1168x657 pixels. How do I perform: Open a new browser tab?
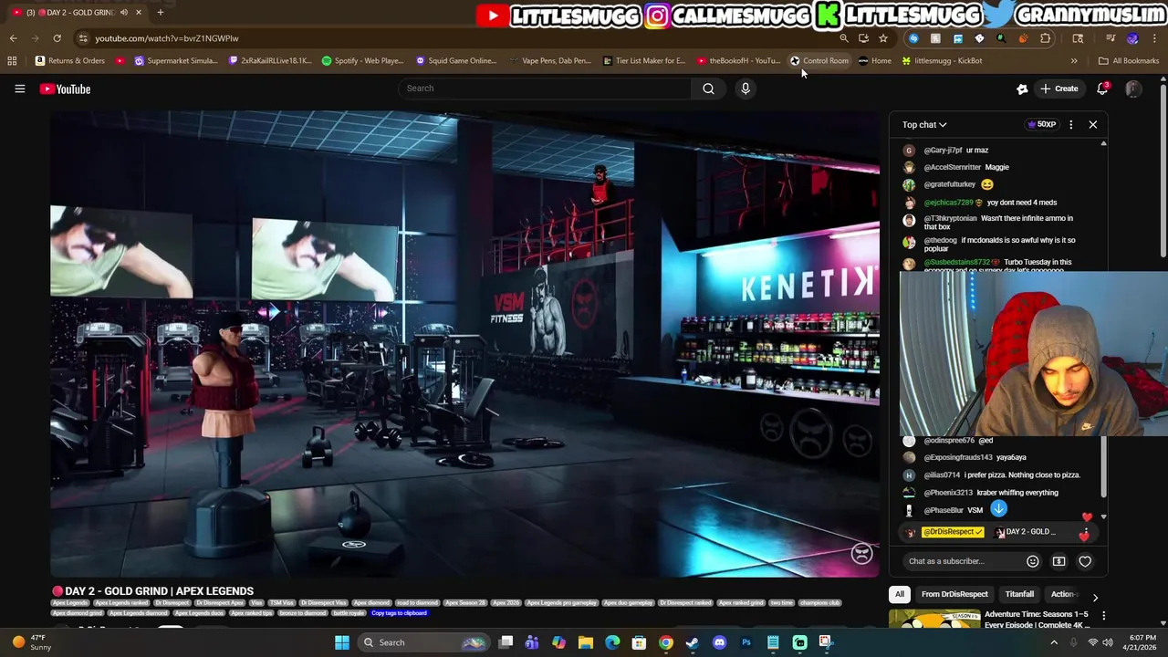coord(160,12)
